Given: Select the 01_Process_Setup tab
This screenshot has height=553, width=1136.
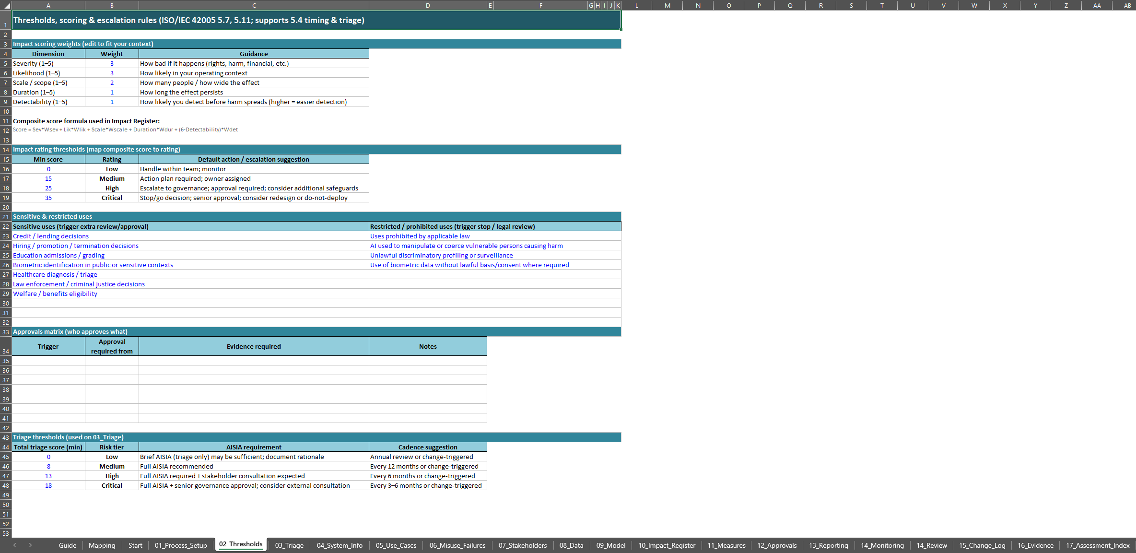Looking at the screenshot, I should 181,545.
